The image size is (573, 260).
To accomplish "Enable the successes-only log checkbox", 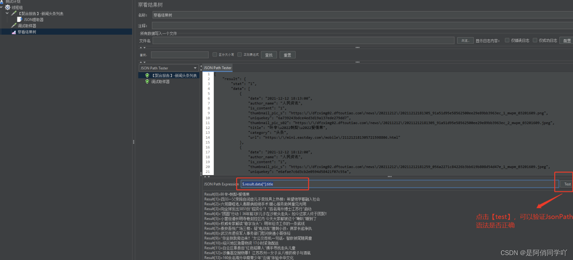I will [x=535, y=40].
